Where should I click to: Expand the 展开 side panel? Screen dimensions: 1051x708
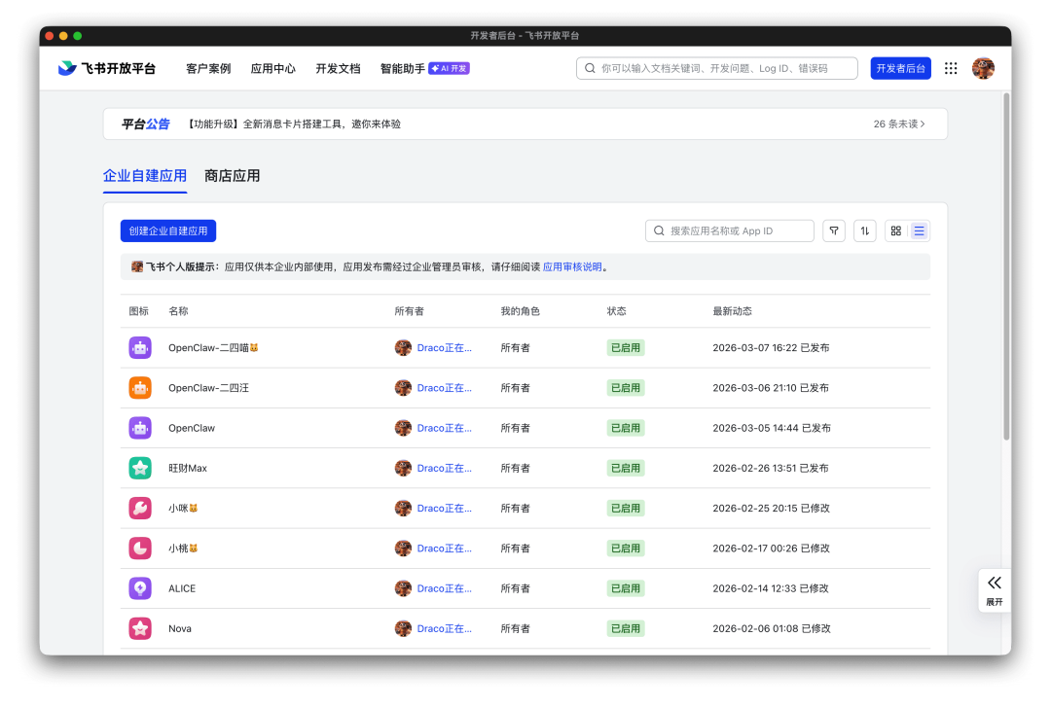pos(994,589)
